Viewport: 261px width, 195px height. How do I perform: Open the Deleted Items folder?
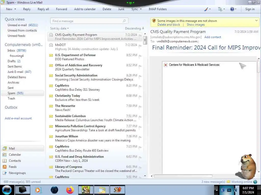point(17,77)
